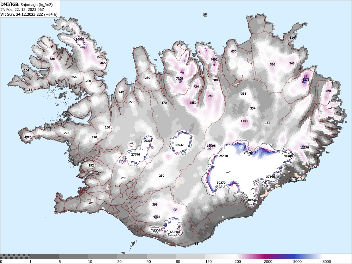352x264 pixels.
Task: Select the dark gray legend segment between 1 and 5
Action: tap(44, 256)
